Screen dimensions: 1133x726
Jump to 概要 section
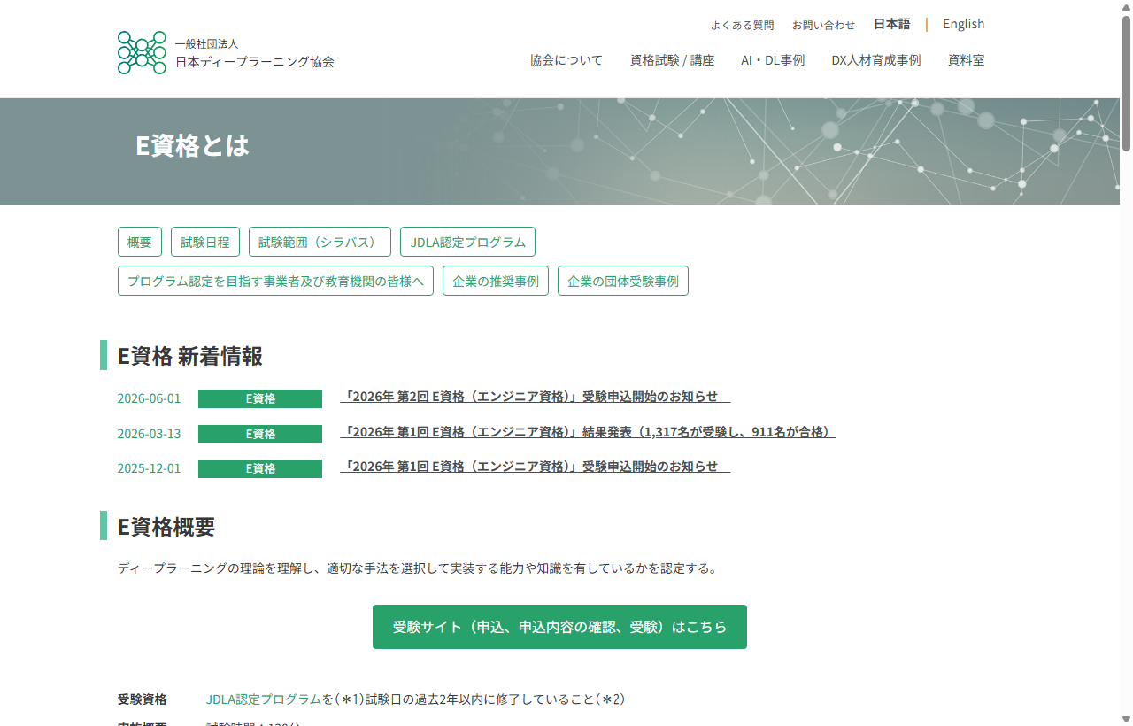point(140,242)
